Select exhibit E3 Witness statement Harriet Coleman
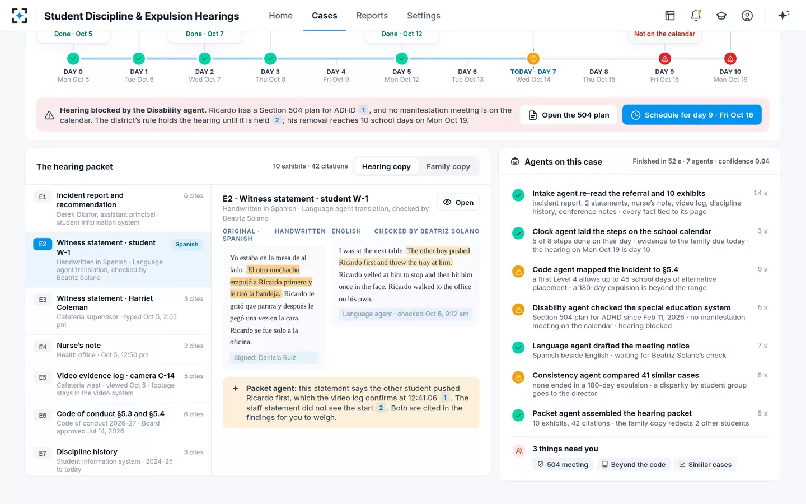The image size is (806, 504). [118, 311]
